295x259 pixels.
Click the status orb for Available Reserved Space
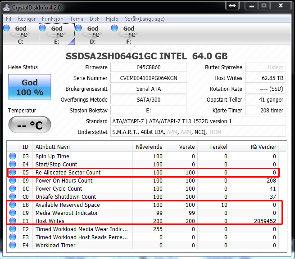click(x=13, y=205)
